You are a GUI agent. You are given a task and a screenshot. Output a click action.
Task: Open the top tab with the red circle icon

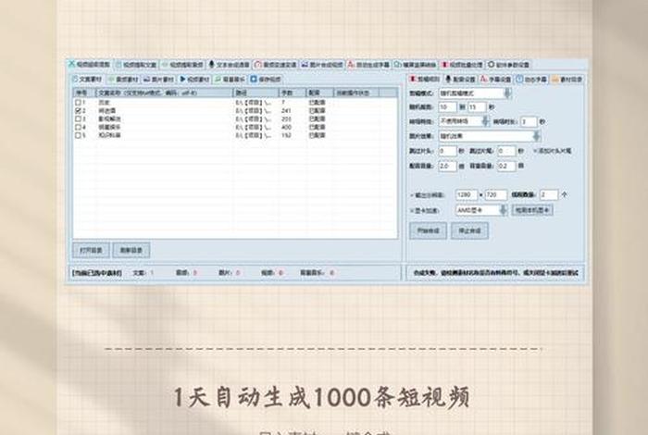coord(275,65)
